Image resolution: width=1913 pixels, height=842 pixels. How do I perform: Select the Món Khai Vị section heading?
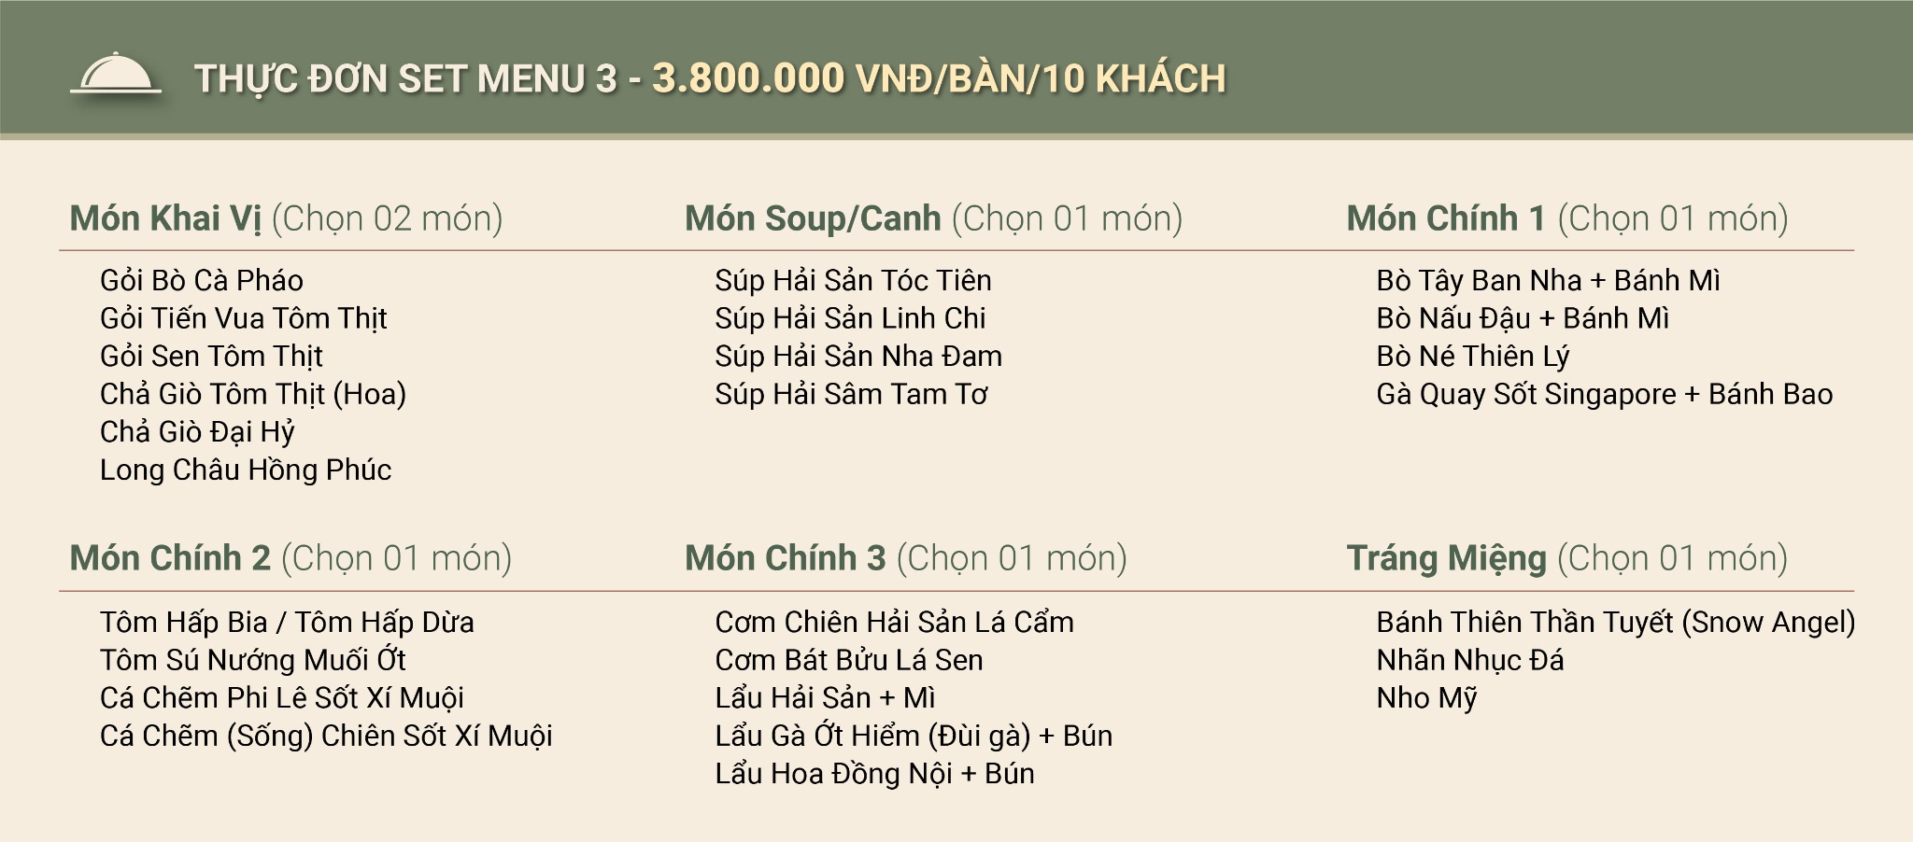coord(165,218)
